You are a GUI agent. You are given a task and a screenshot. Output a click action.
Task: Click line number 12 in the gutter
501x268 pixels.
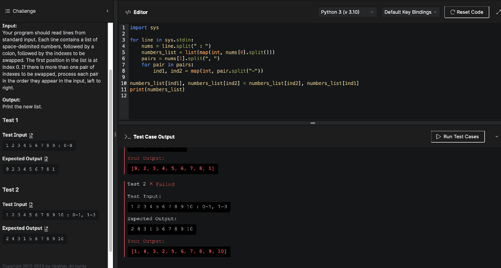(x=124, y=96)
